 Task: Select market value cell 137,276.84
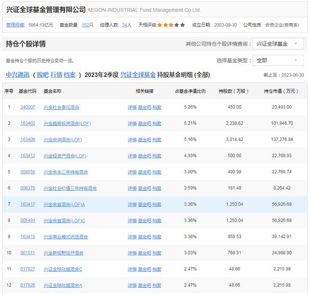pyautogui.click(x=282, y=140)
